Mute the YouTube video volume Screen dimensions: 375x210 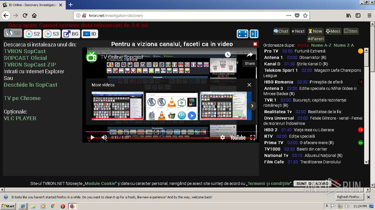pos(104,137)
